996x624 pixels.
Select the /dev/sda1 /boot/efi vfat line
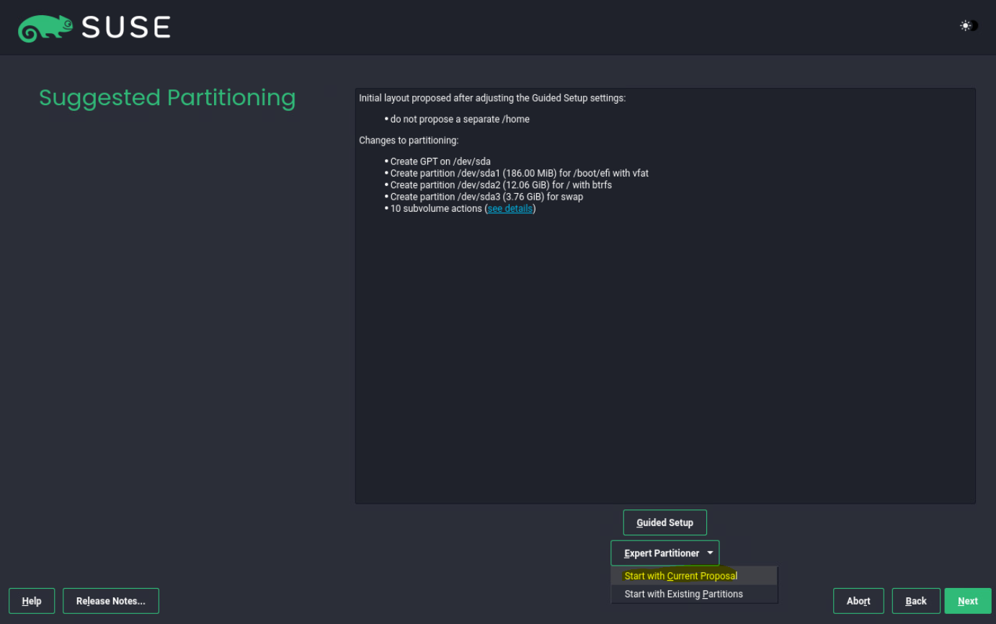[x=519, y=173]
